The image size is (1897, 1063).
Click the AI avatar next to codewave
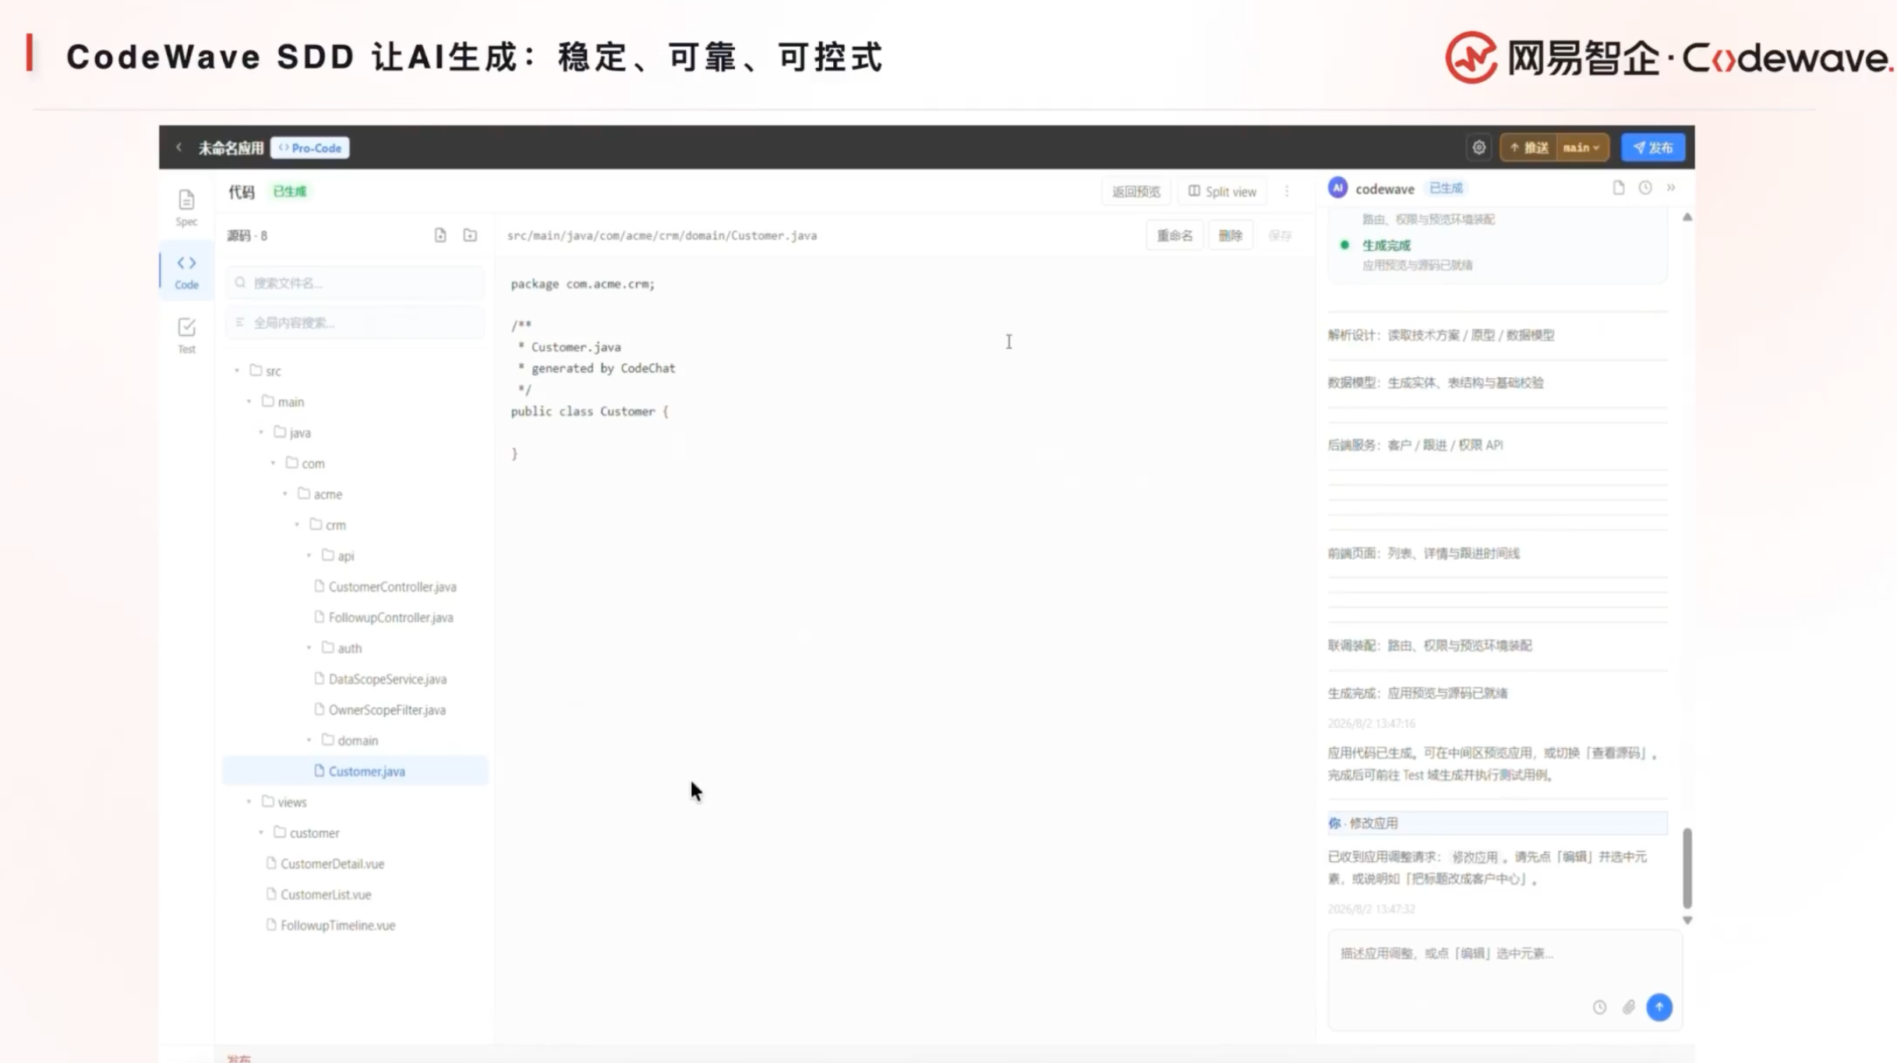(1338, 188)
